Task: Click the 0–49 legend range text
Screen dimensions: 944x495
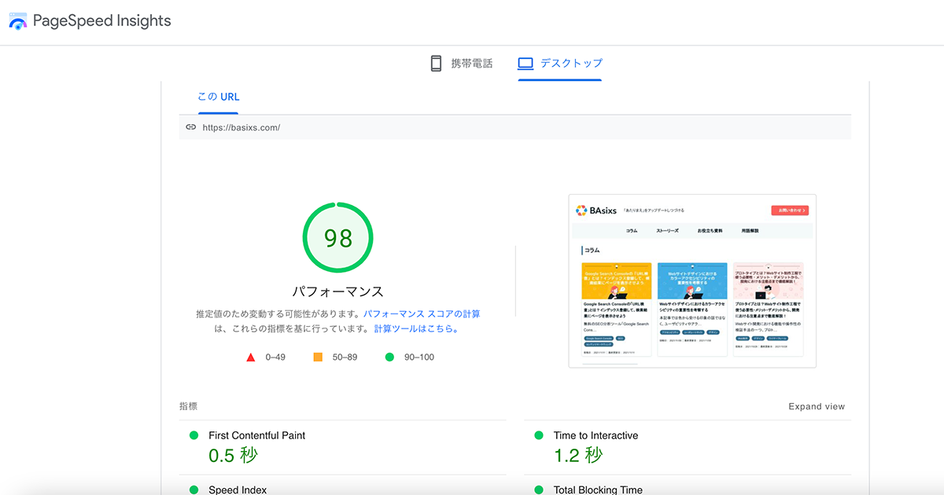Action: click(x=275, y=357)
